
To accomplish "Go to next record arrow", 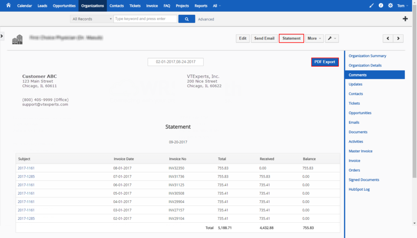I will pos(398,38).
